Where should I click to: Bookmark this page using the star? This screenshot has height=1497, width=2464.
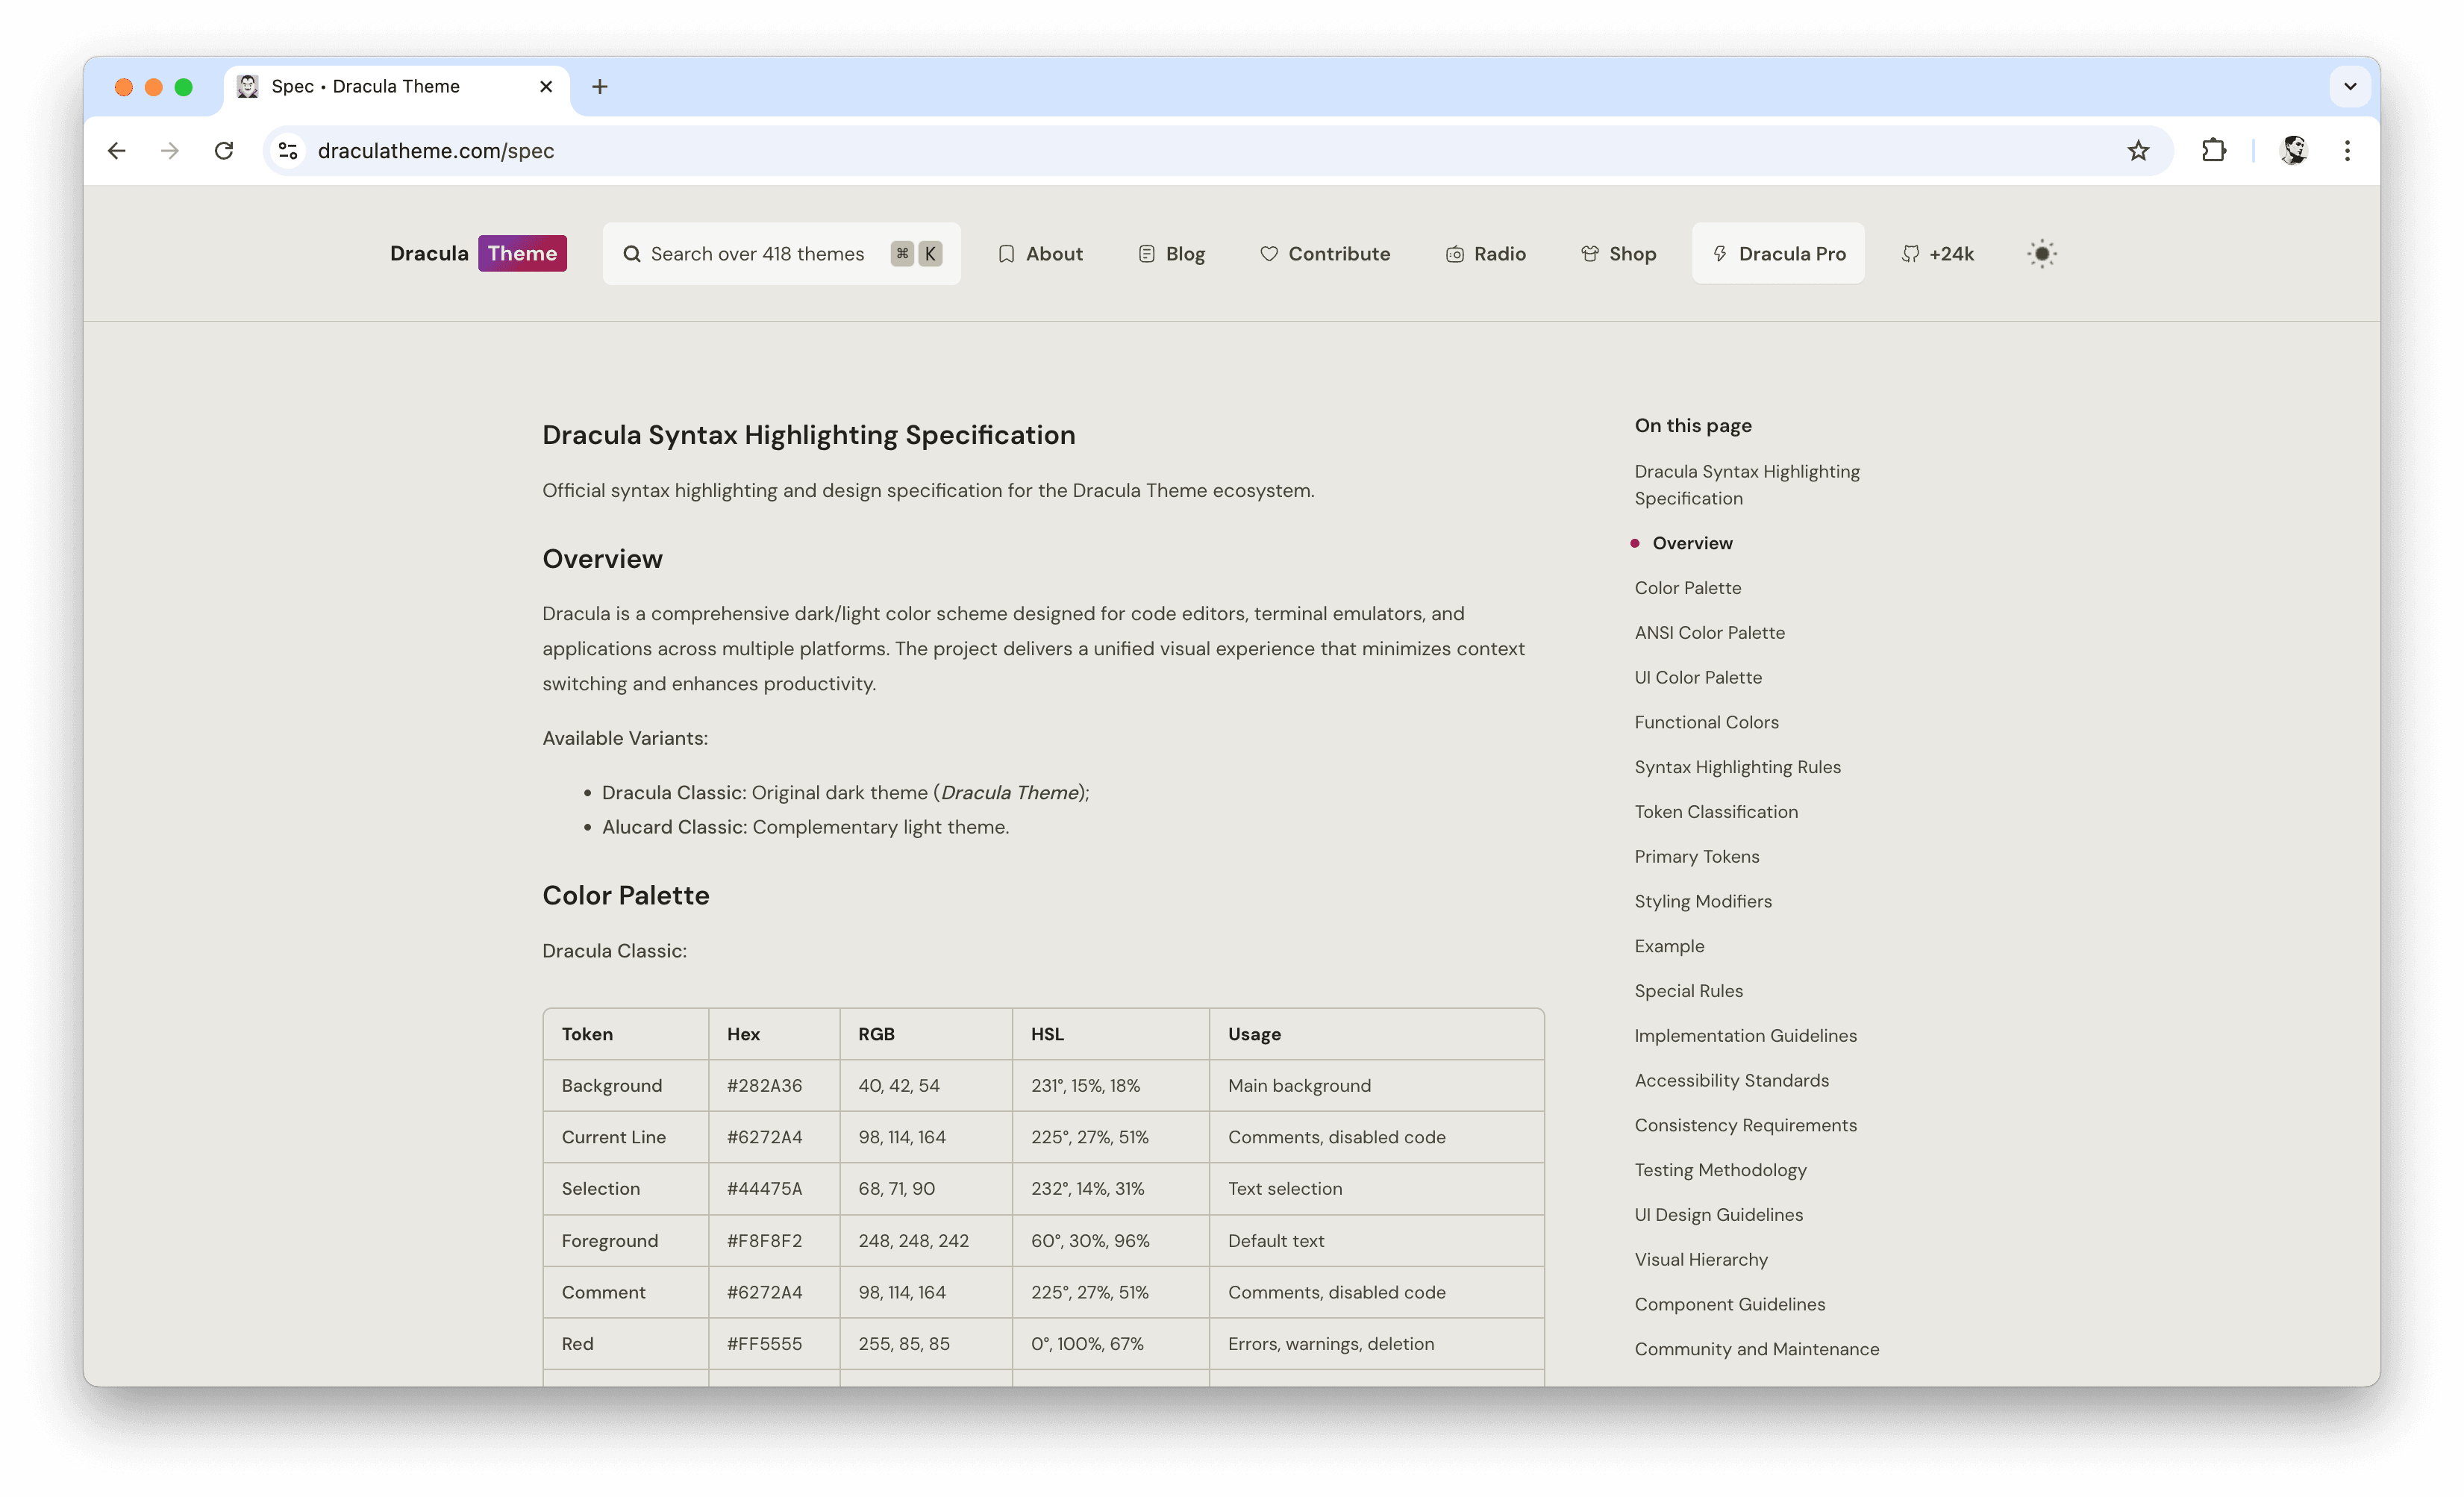click(2138, 150)
